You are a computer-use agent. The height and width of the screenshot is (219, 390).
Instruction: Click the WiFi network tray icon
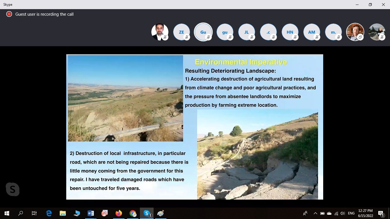[335, 213]
